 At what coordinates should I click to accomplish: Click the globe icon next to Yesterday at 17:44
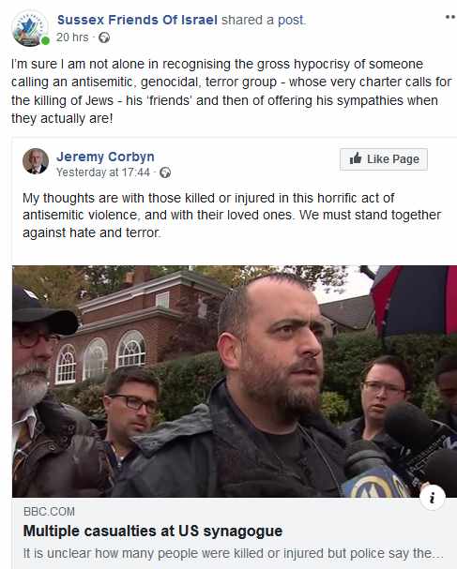click(165, 172)
